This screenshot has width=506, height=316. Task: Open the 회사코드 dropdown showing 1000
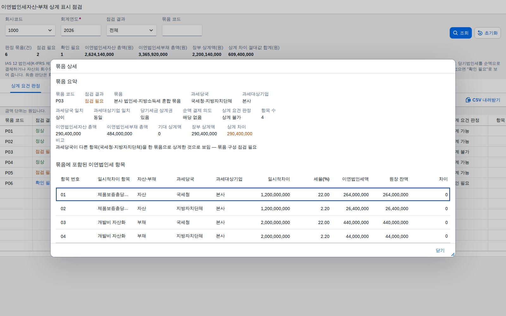(x=30, y=30)
